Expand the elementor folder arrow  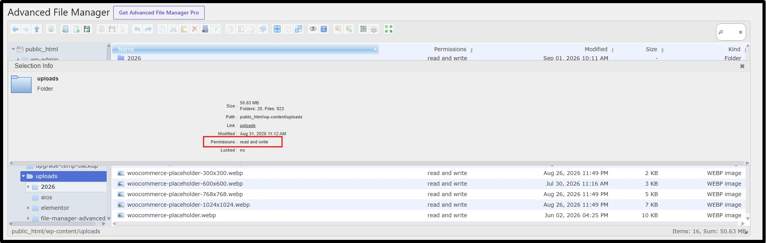click(28, 208)
